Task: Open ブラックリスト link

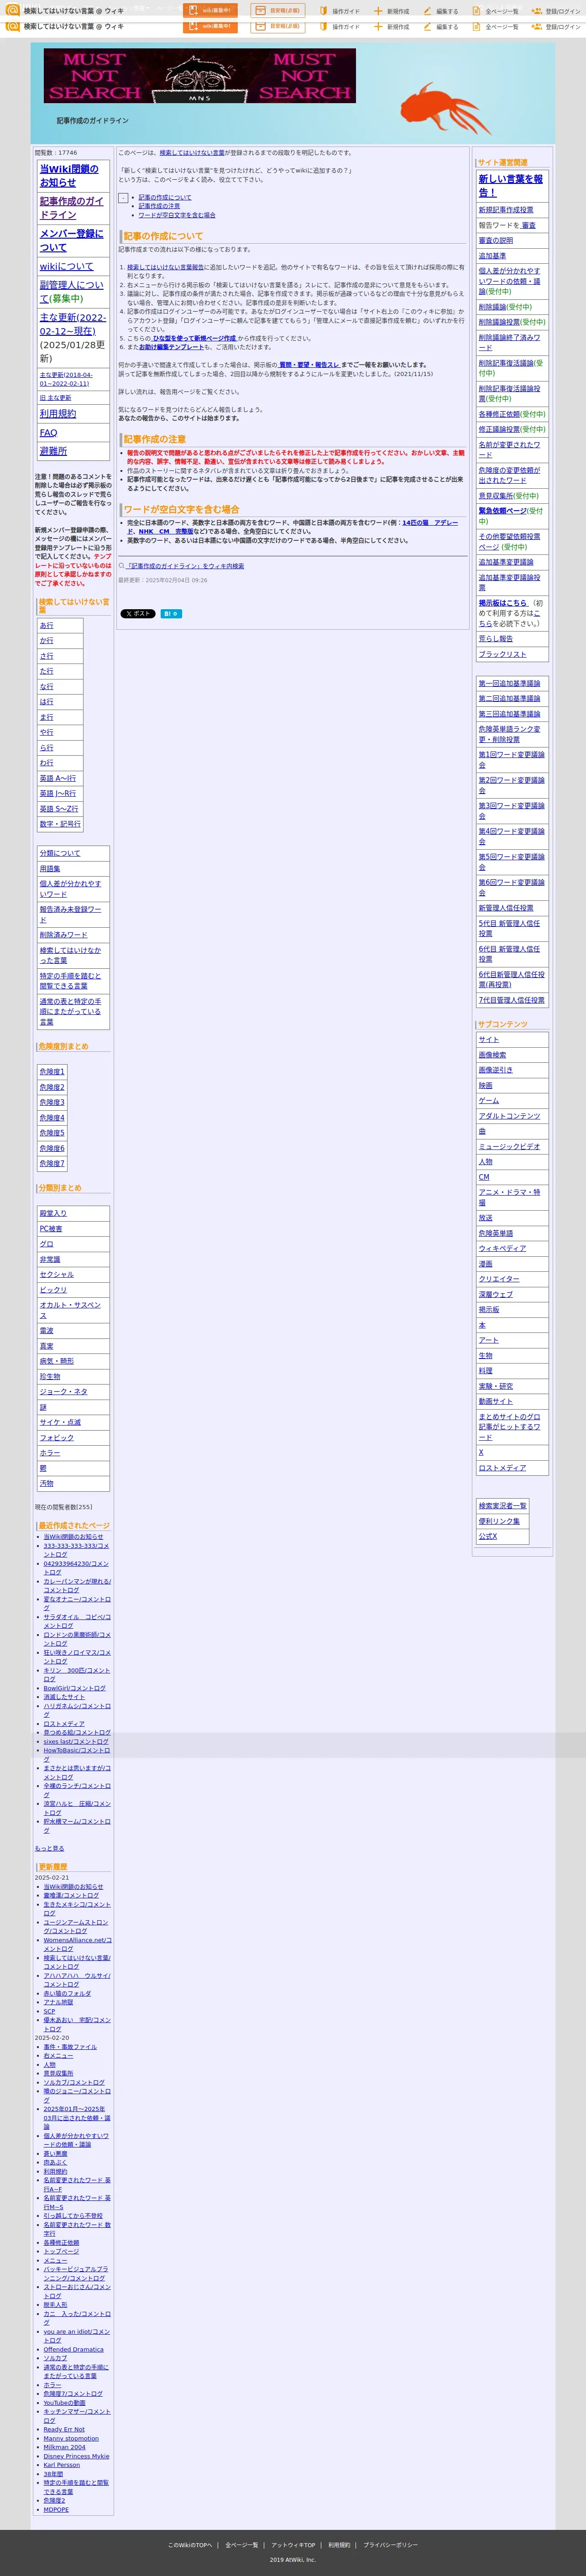Action: click(502, 654)
